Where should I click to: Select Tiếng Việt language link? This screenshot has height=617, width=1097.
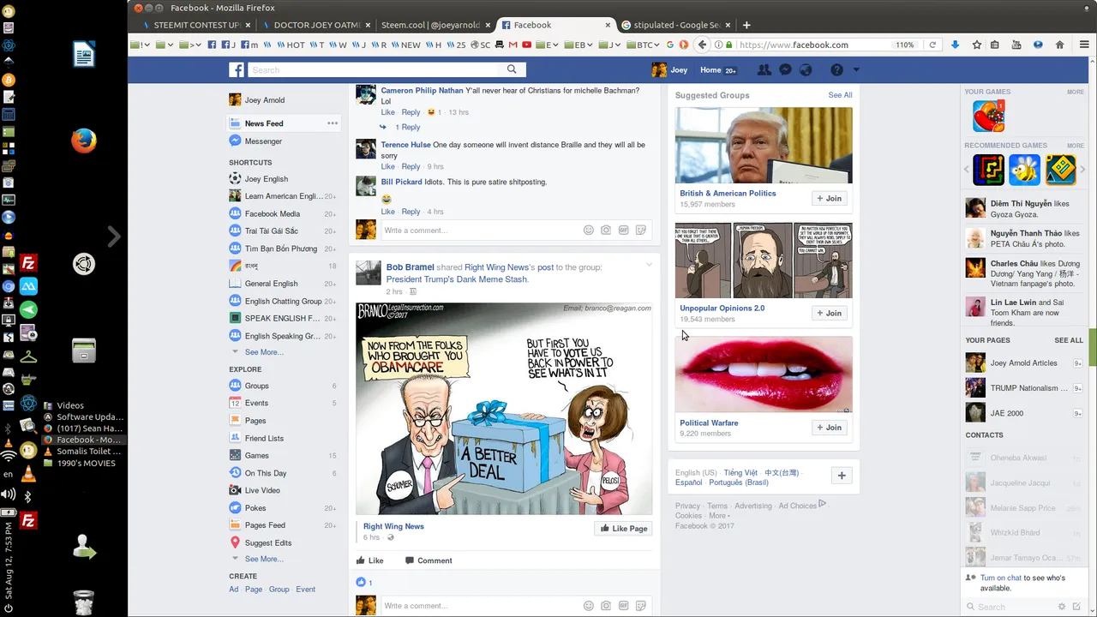pyautogui.click(x=740, y=473)
